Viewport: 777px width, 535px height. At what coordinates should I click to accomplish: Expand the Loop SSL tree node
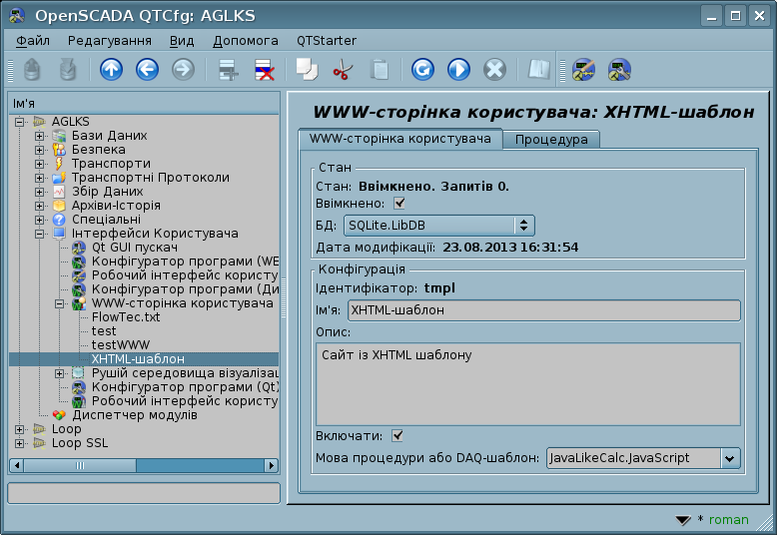(19, 443)
